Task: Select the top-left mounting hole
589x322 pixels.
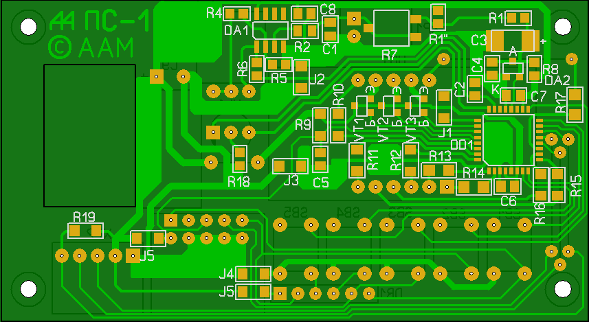Action: pos(28,27)
